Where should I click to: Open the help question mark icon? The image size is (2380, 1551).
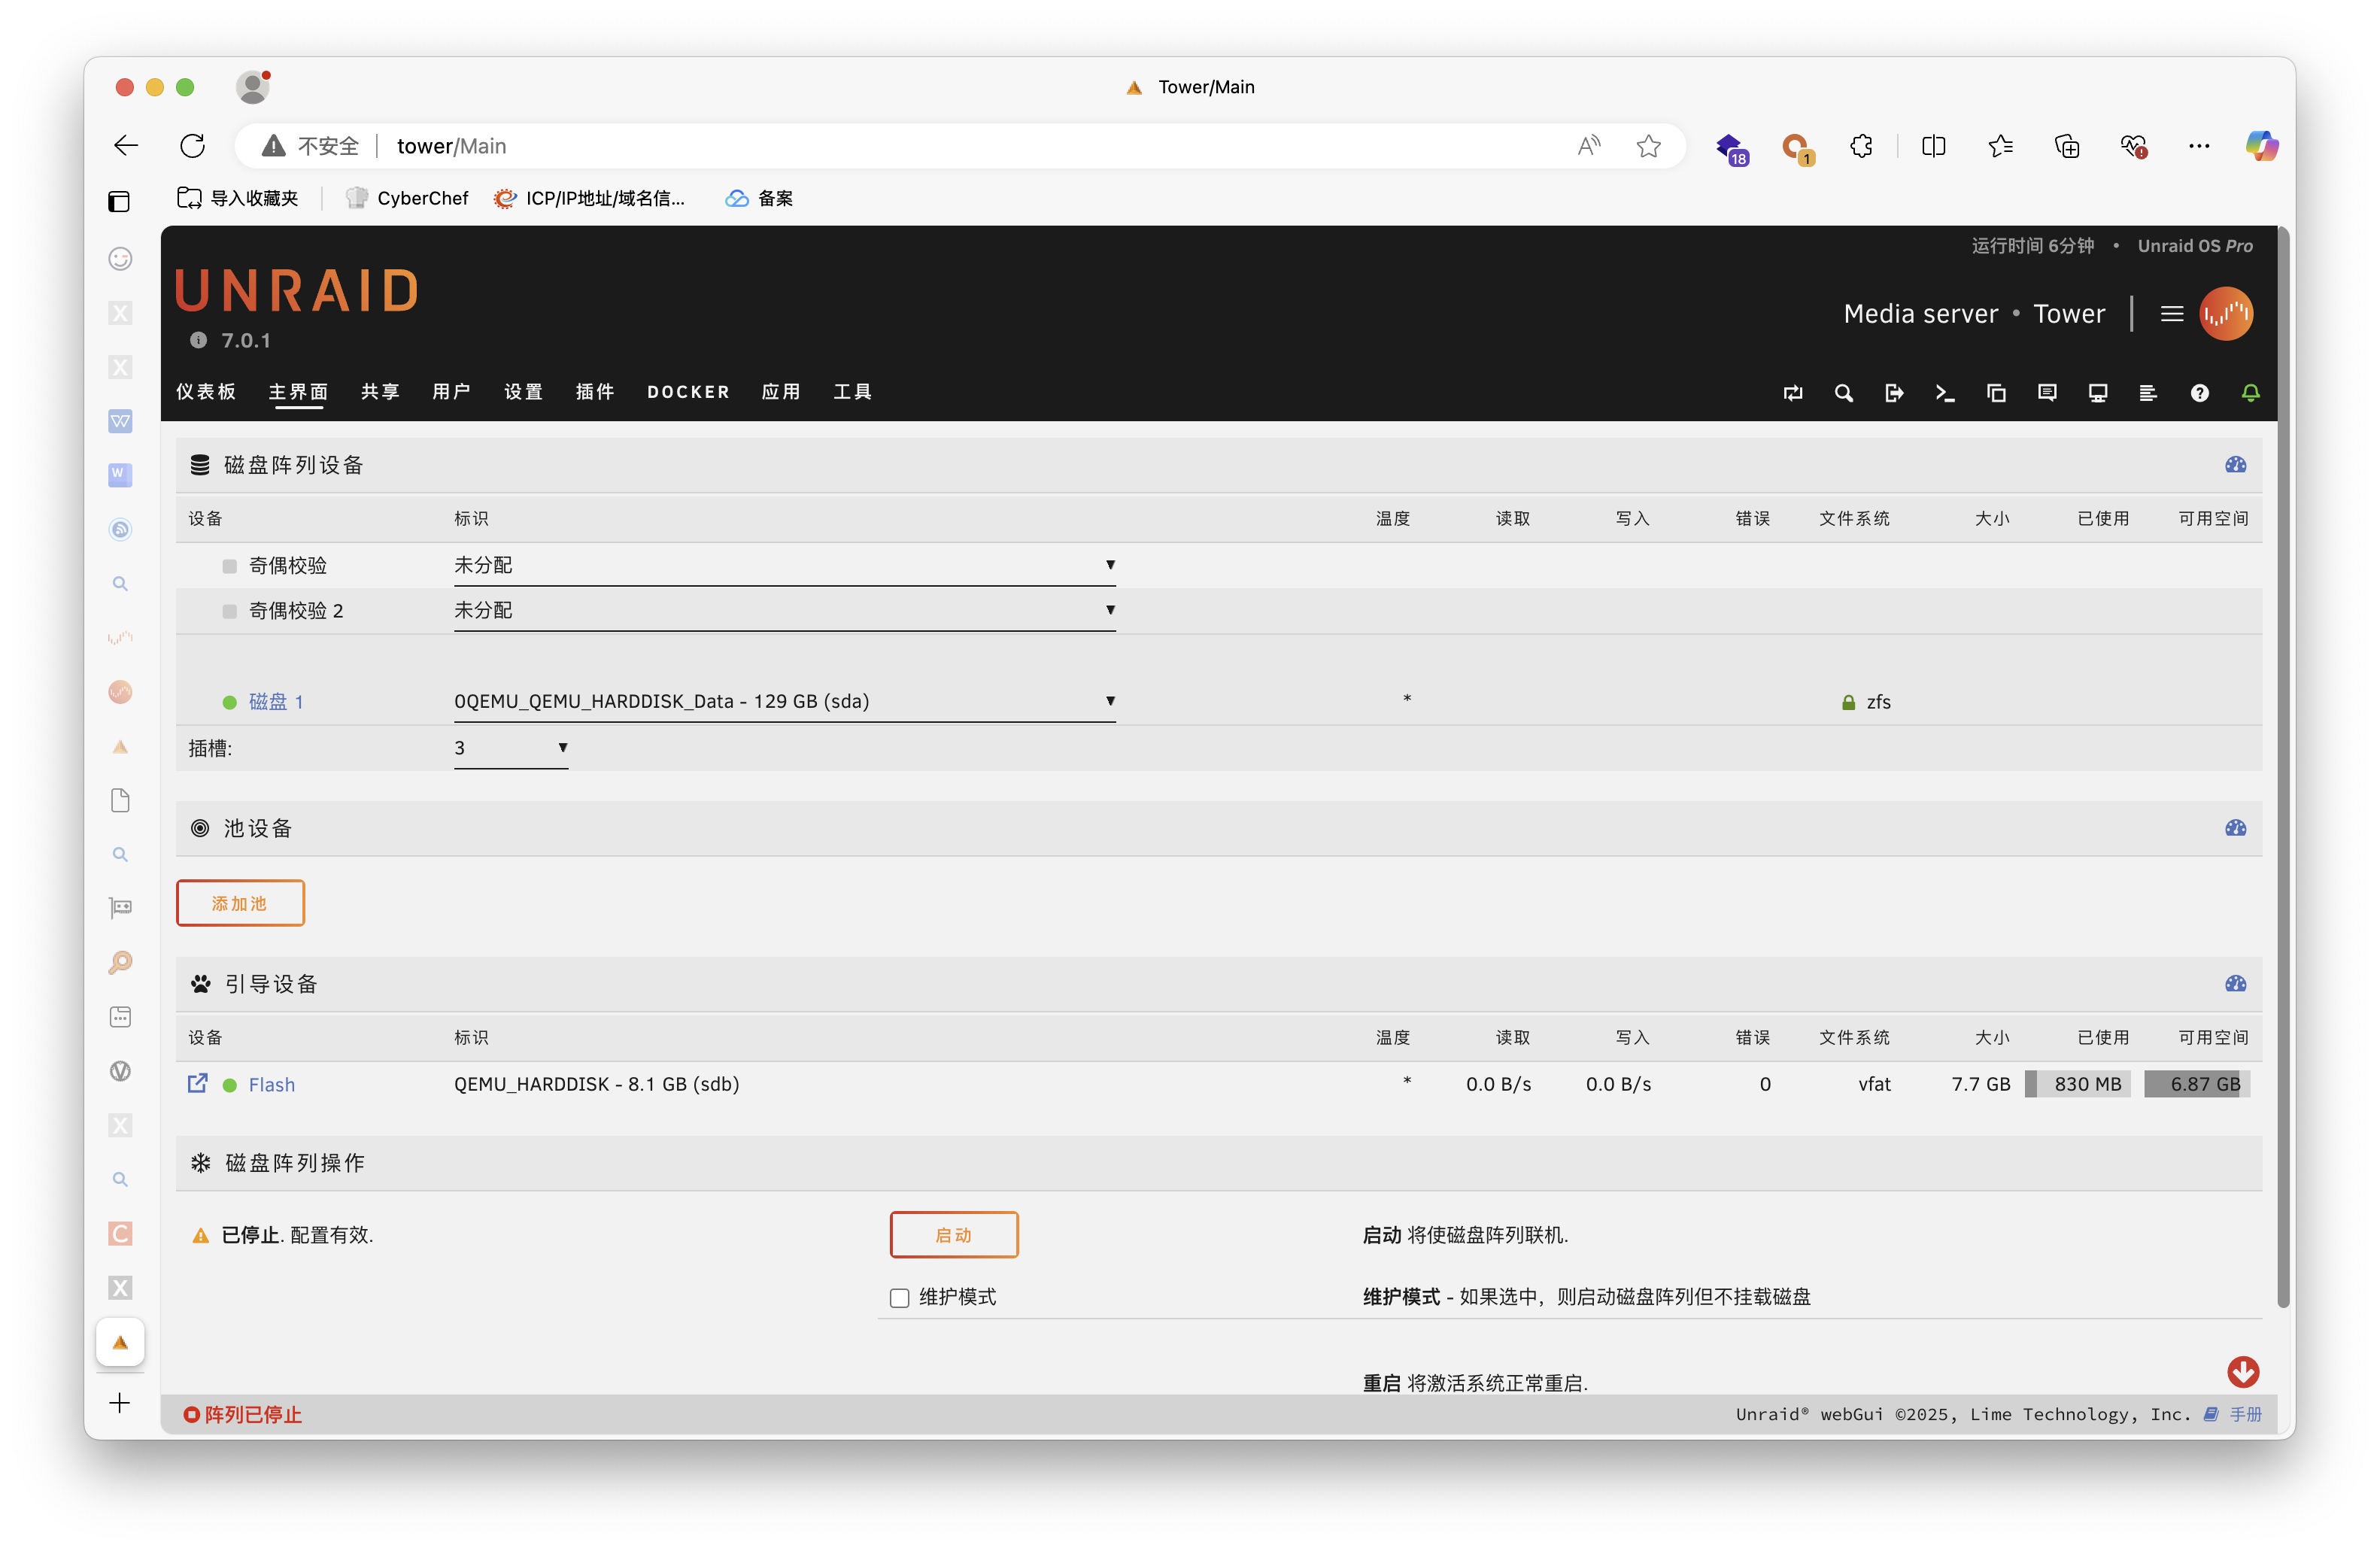(2199, 393)
